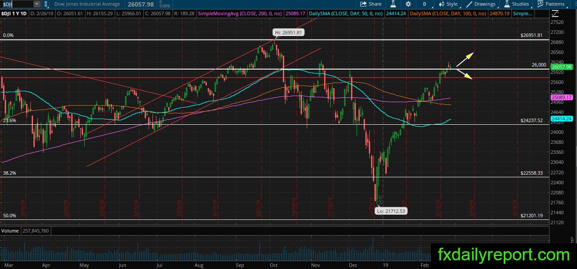Viewport: 577px width, 269px height.
Task: Click the symbol link clipboard icon
Action: pos(46,4)
